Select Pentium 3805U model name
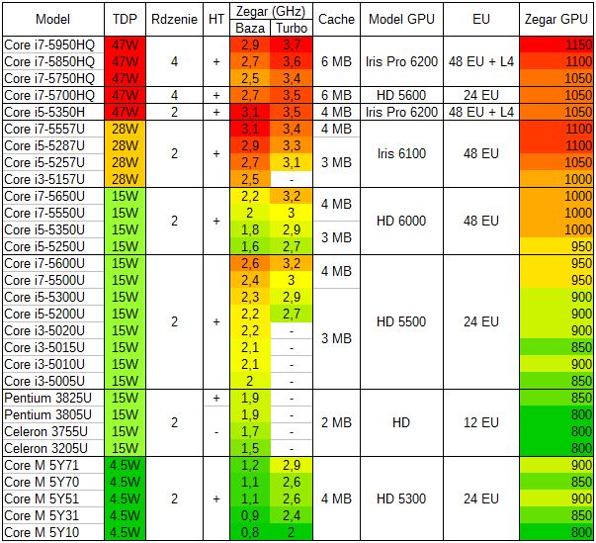 coord(47,414)
